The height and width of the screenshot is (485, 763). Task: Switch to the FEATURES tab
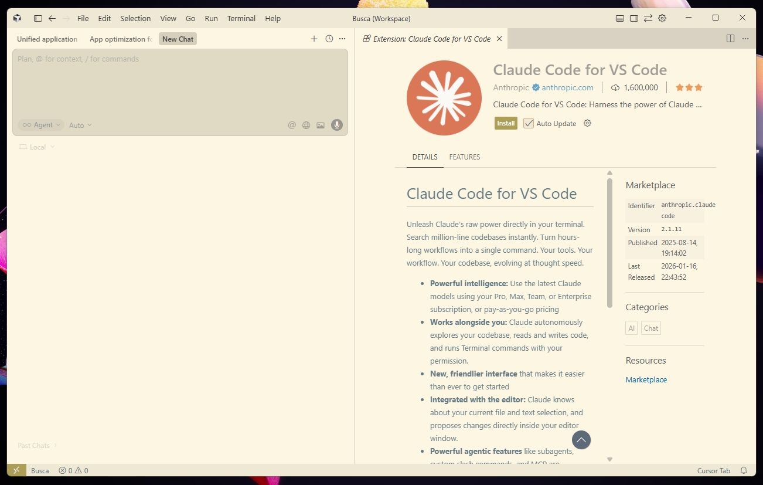tap(464, 157)
